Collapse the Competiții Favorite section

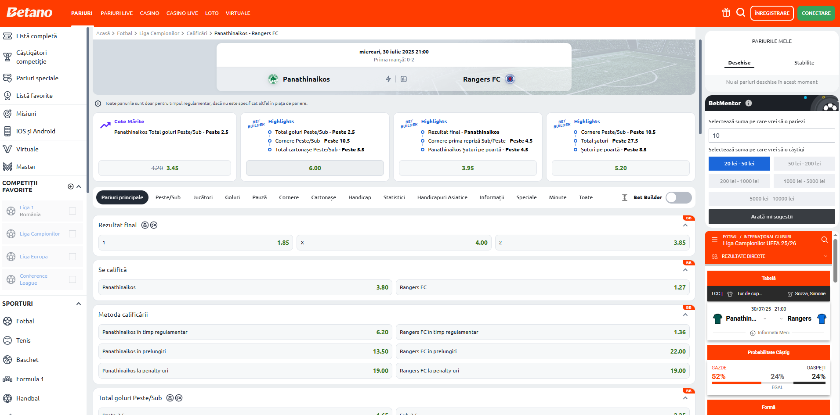[79, 186]
